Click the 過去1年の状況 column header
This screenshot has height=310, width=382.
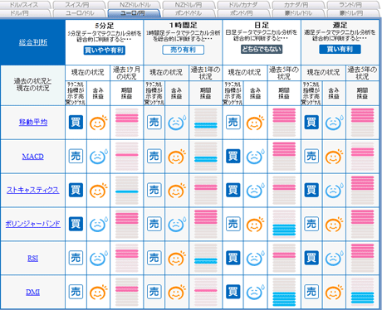(x=205, y=73)
